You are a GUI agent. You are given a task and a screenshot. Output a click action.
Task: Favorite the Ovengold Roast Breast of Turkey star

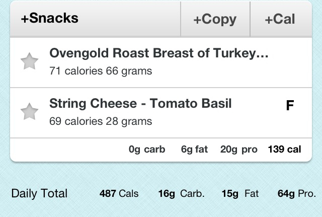(x=29, y=61)
